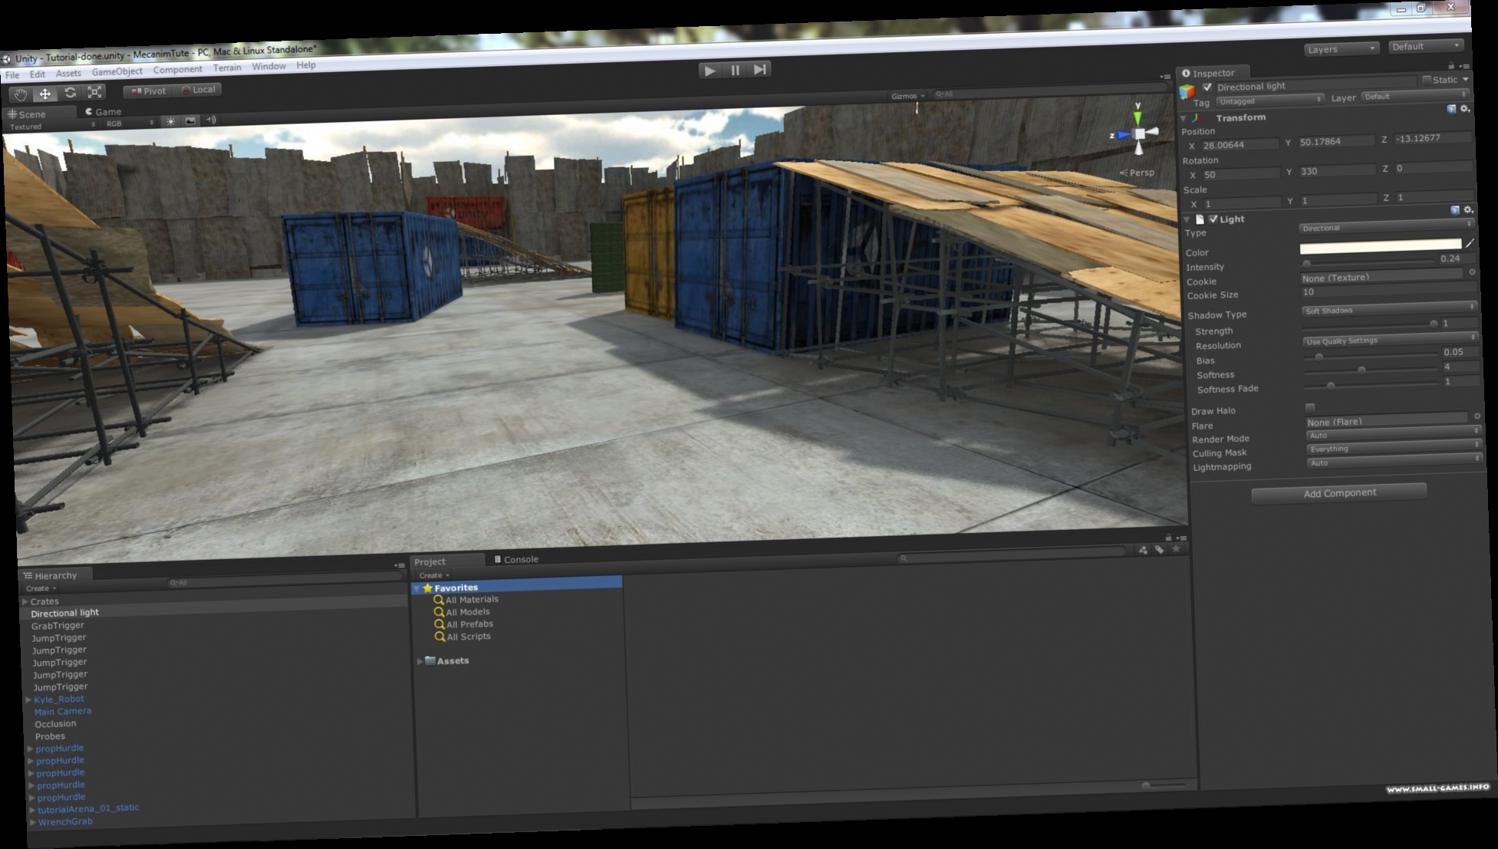The height and width of the screenshot is (849, 1498).
Task: Click the Pivot toggle button
Action: pos(148,90)
